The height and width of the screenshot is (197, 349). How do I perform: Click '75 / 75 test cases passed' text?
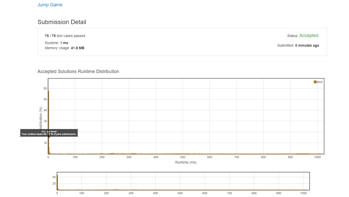[x=65, y=36]
